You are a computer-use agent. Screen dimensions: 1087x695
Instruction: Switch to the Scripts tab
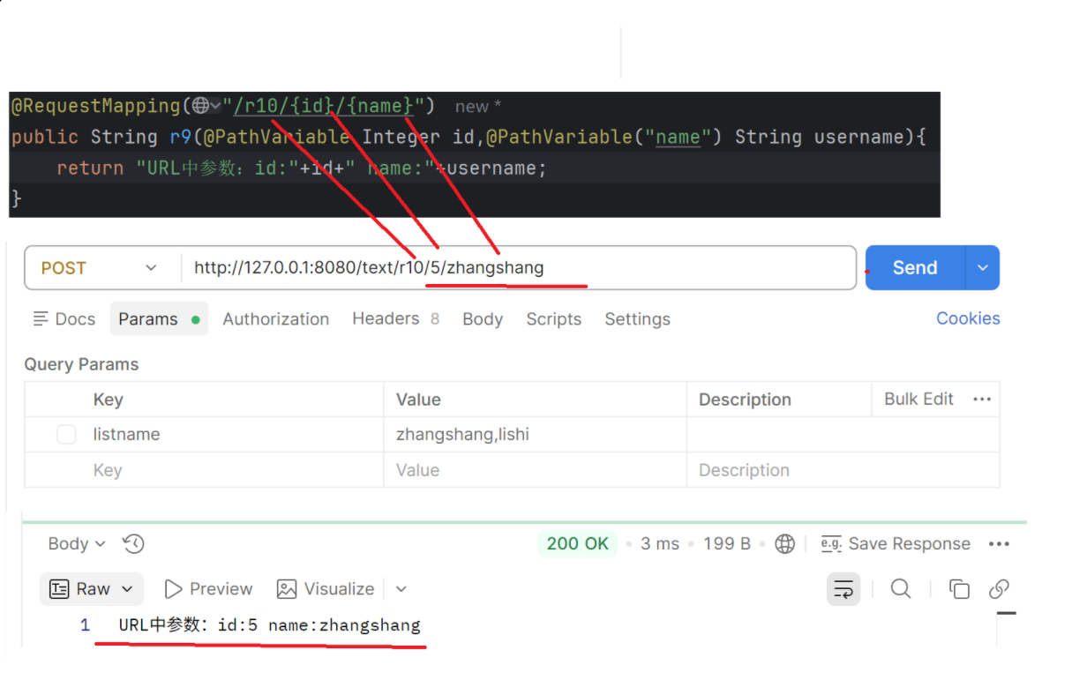tap(554, 319)
